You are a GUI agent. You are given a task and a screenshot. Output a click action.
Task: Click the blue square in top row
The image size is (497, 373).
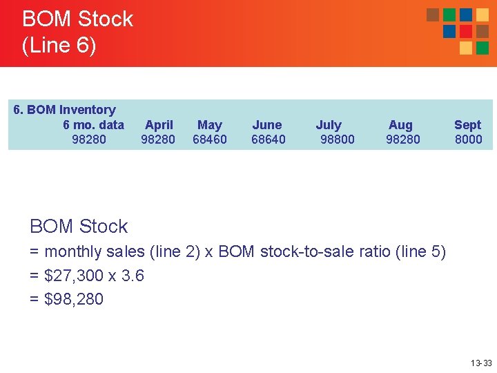pos(466,15)
